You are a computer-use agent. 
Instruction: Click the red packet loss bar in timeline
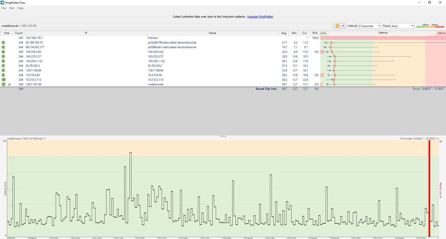point(429,189)
